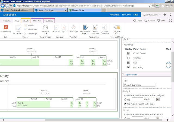Viewport: 174px width, 122px height.
Task: Switch to the Web Part ribbon tab
Action: click(x=37, y=21)
